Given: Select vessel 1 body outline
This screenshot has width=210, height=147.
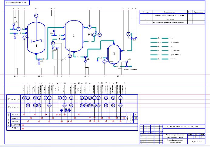Looking at the screenshot, I should tap(36, 38).
